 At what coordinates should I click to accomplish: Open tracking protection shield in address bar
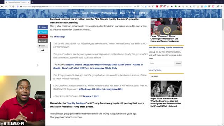pyautogui.click(x=18, y=6)
